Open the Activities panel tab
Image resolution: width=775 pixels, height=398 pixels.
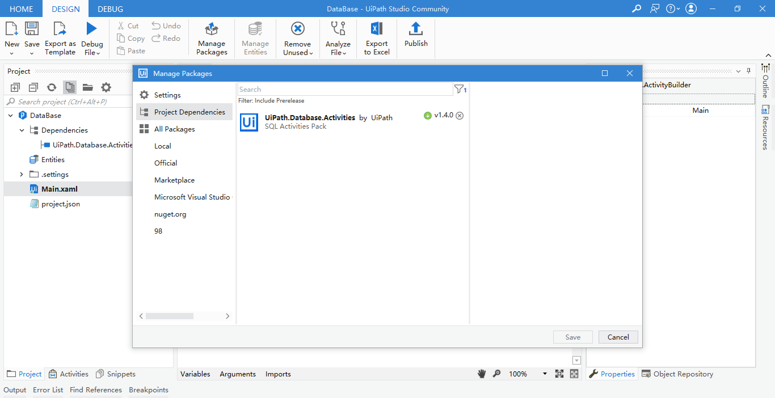(x=68, y=374)
